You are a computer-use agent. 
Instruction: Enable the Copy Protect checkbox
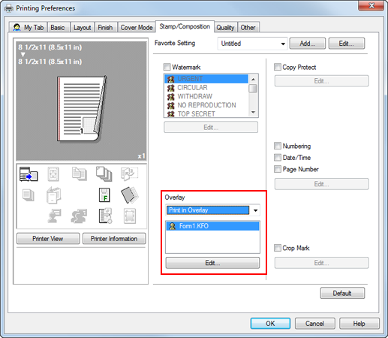(x=278, y=67)
